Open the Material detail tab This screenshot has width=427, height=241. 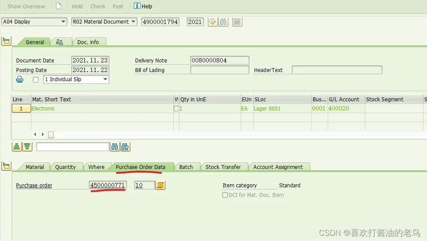click(x=35, y=167)
